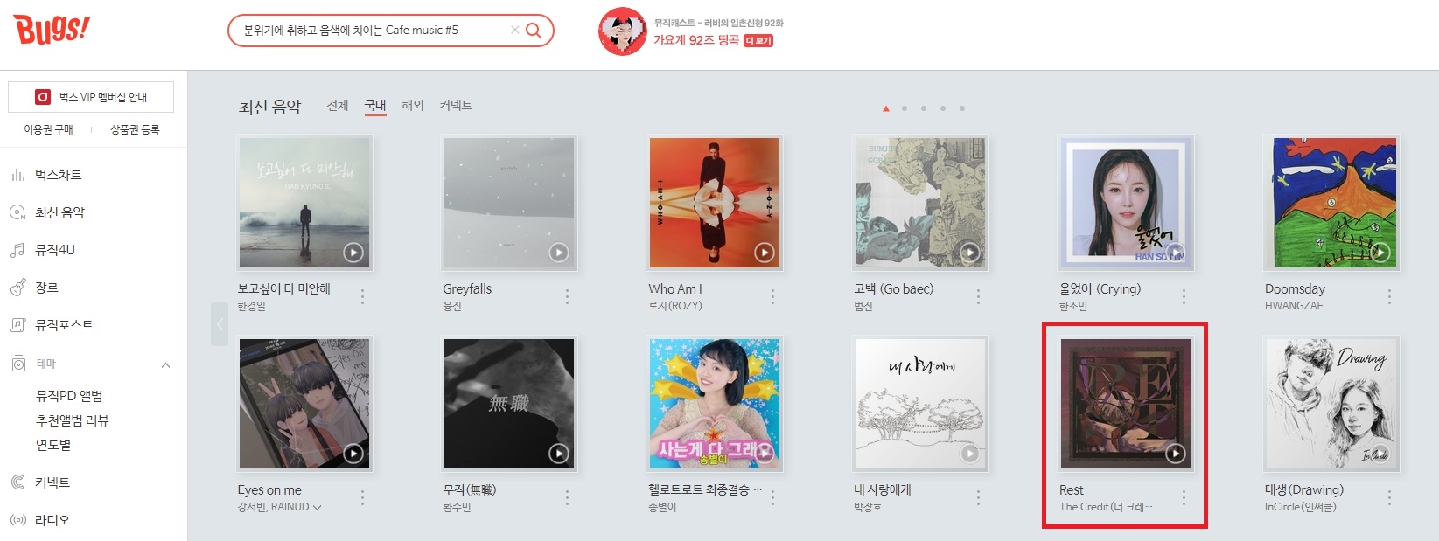Switch to the 커넥트 tab
This screenshot has width=1439, height=541.
click(456, 105)
